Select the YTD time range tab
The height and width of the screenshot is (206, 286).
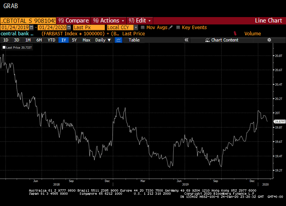(x=51, y=40)
